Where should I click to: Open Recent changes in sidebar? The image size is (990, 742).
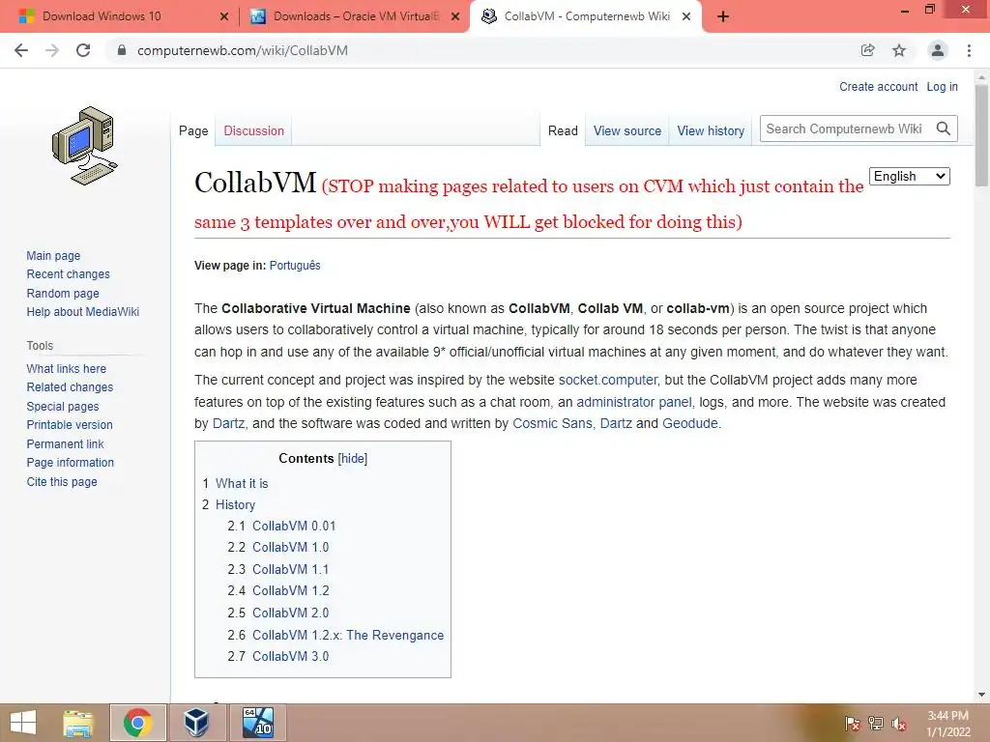tap(69, 273)
